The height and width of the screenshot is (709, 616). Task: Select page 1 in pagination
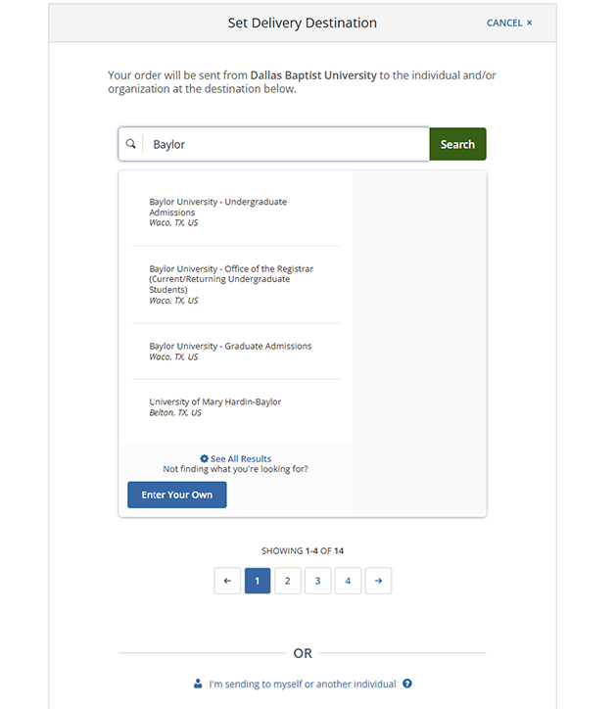[x=257, y=581]
